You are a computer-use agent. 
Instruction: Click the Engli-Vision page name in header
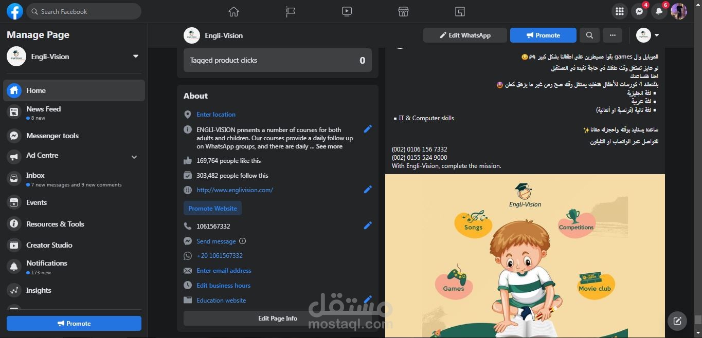pos(223,35)
